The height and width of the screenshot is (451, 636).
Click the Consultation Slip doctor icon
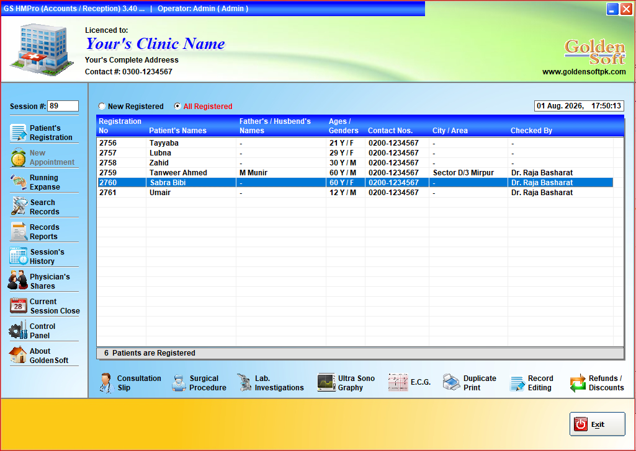tap(106, 383)
